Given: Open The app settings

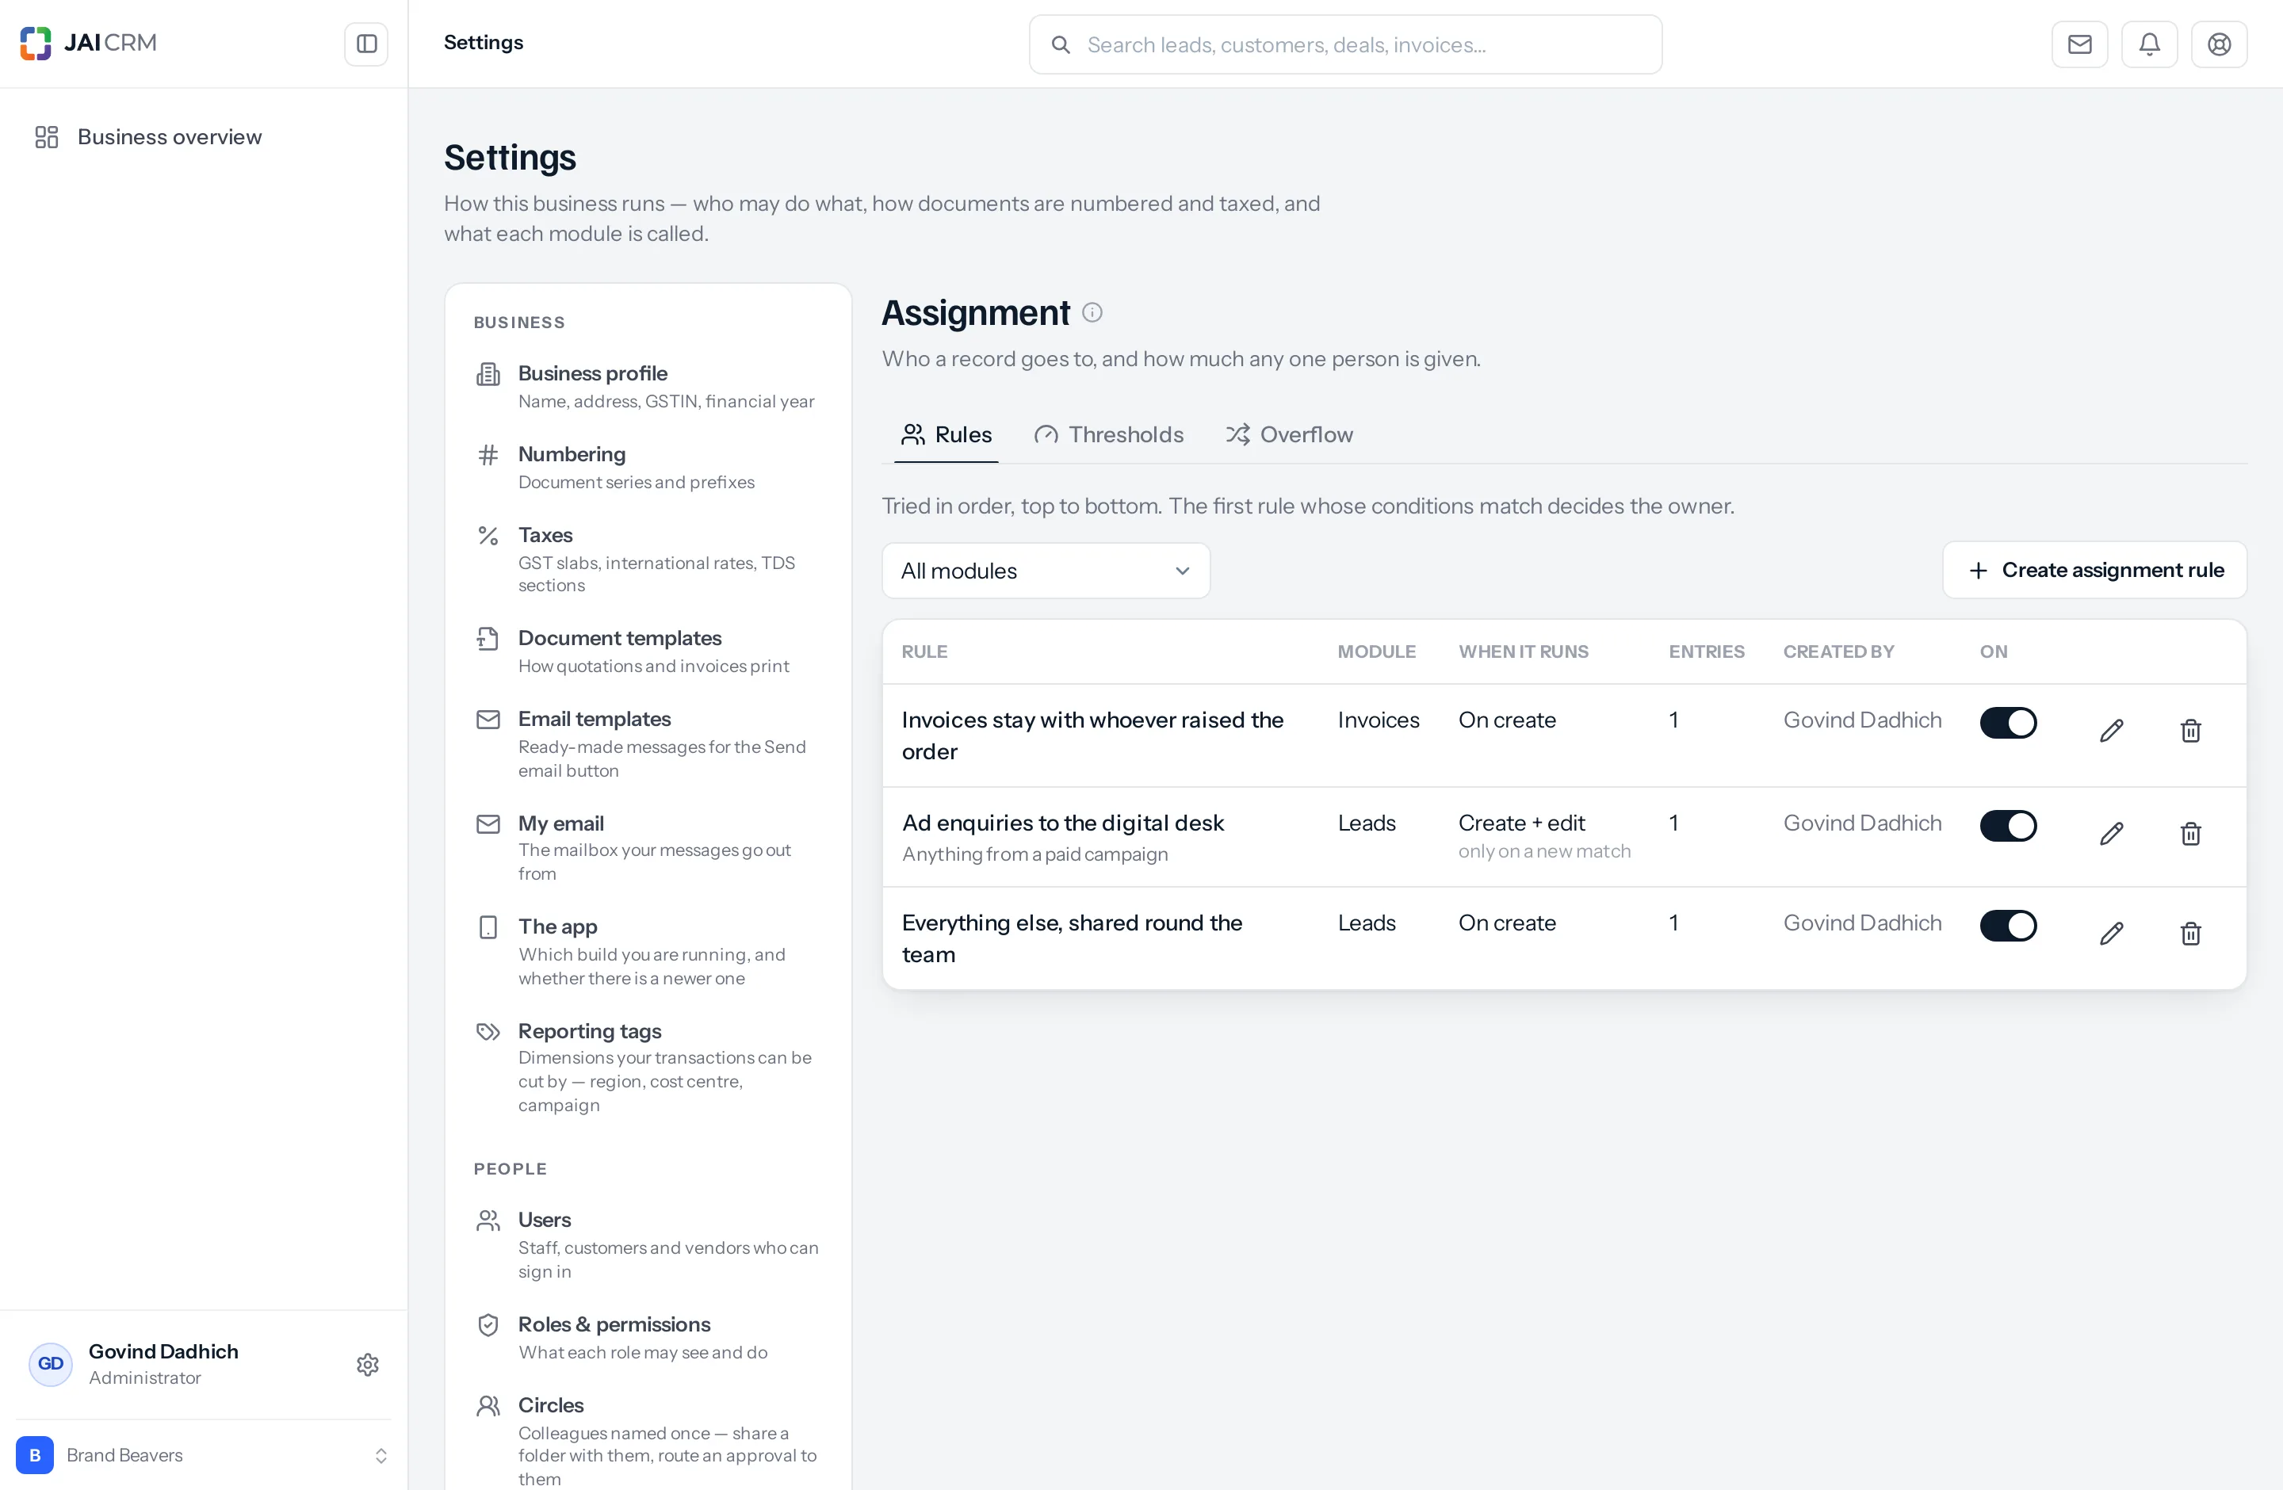Looking at the screenshot, I should coord(648,951).
